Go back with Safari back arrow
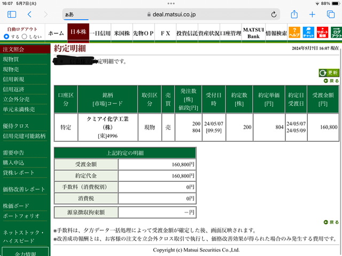The width and height of the screenshot is (342, 256). pos(30,14)
